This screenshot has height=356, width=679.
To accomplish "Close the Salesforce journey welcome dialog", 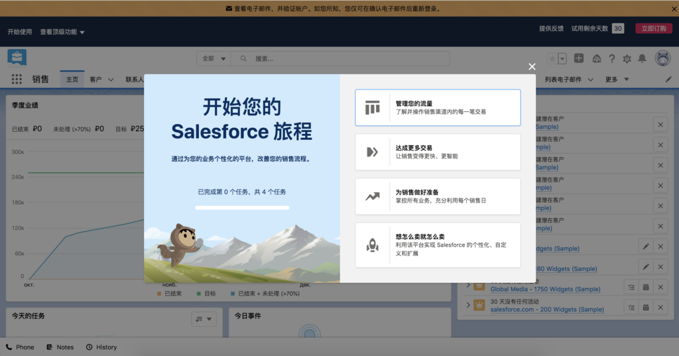I will (532, 67).
